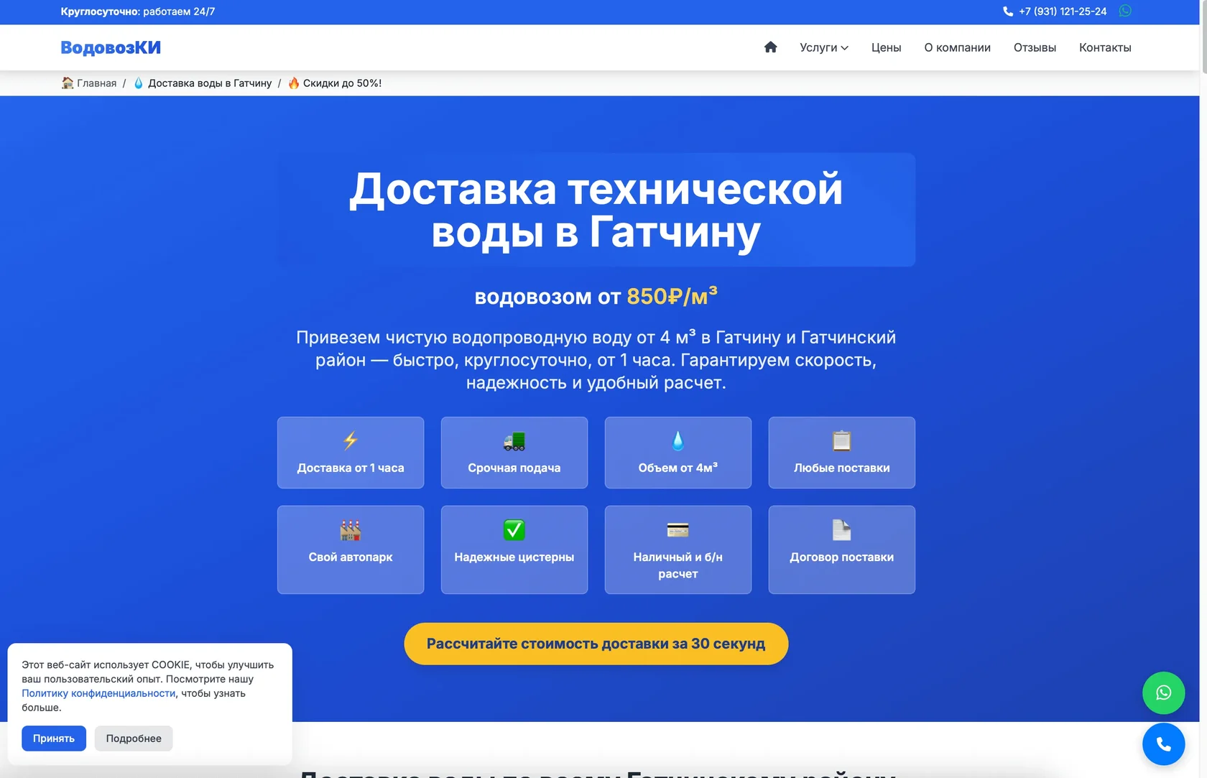Open Контакты from the top navigation
This screenshot has width=1207, height=778.
coord(1105,47)
